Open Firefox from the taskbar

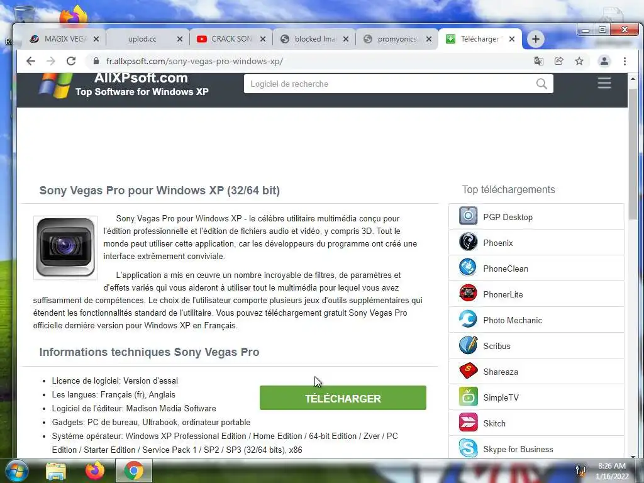95,471
